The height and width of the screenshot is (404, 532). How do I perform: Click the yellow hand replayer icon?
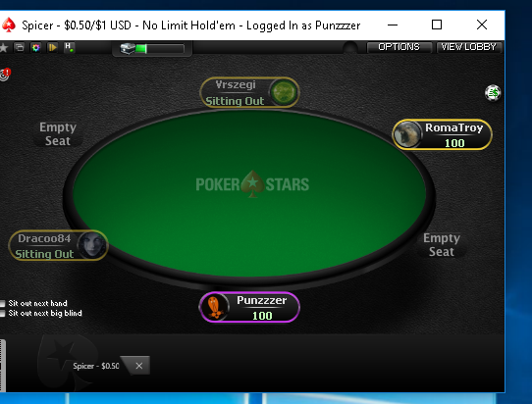[x=53, y=47]
